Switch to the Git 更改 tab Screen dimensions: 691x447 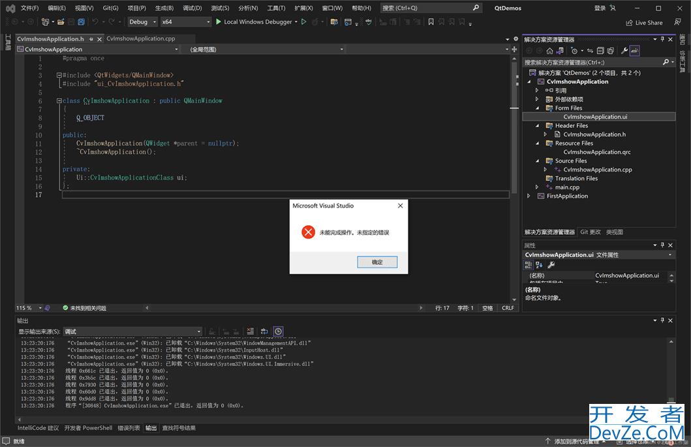tap(590, 232)
